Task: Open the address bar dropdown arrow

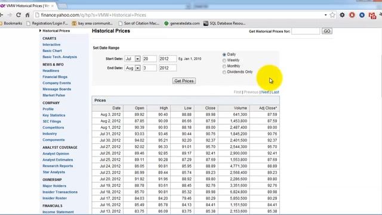Action: click(x=326, y=15)
